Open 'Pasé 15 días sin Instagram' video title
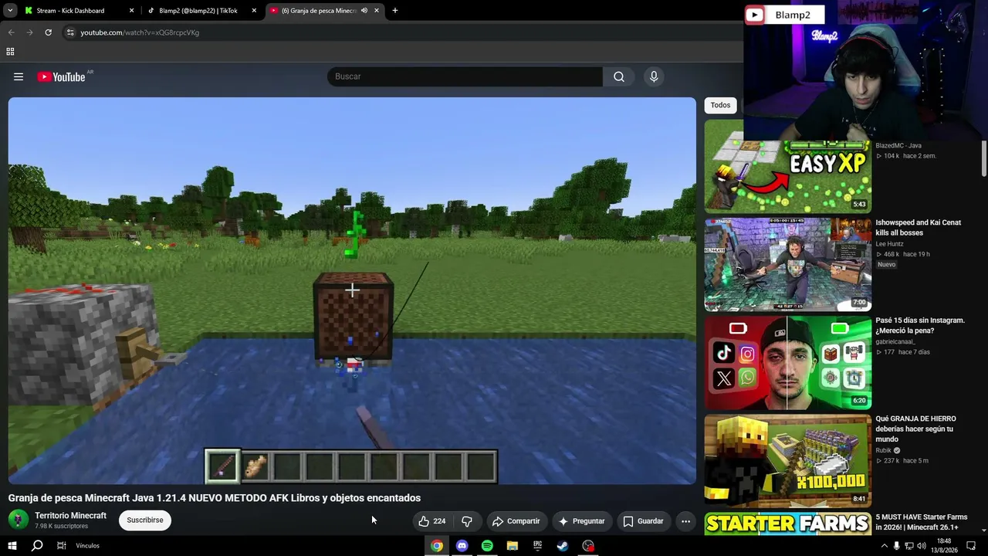 point(920,325)
